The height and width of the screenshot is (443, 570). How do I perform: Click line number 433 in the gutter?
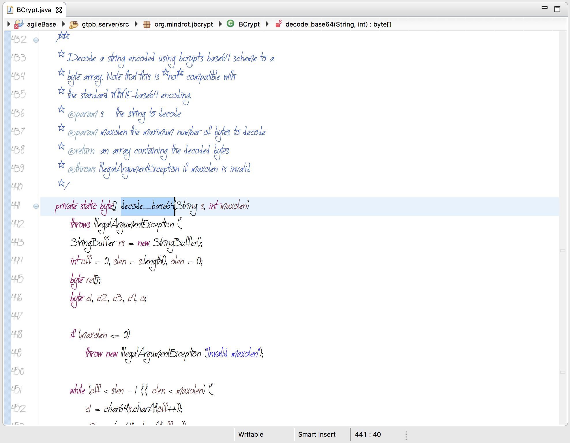[x=18, y=58]
